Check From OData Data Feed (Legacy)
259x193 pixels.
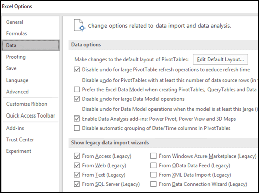[153, 165]
